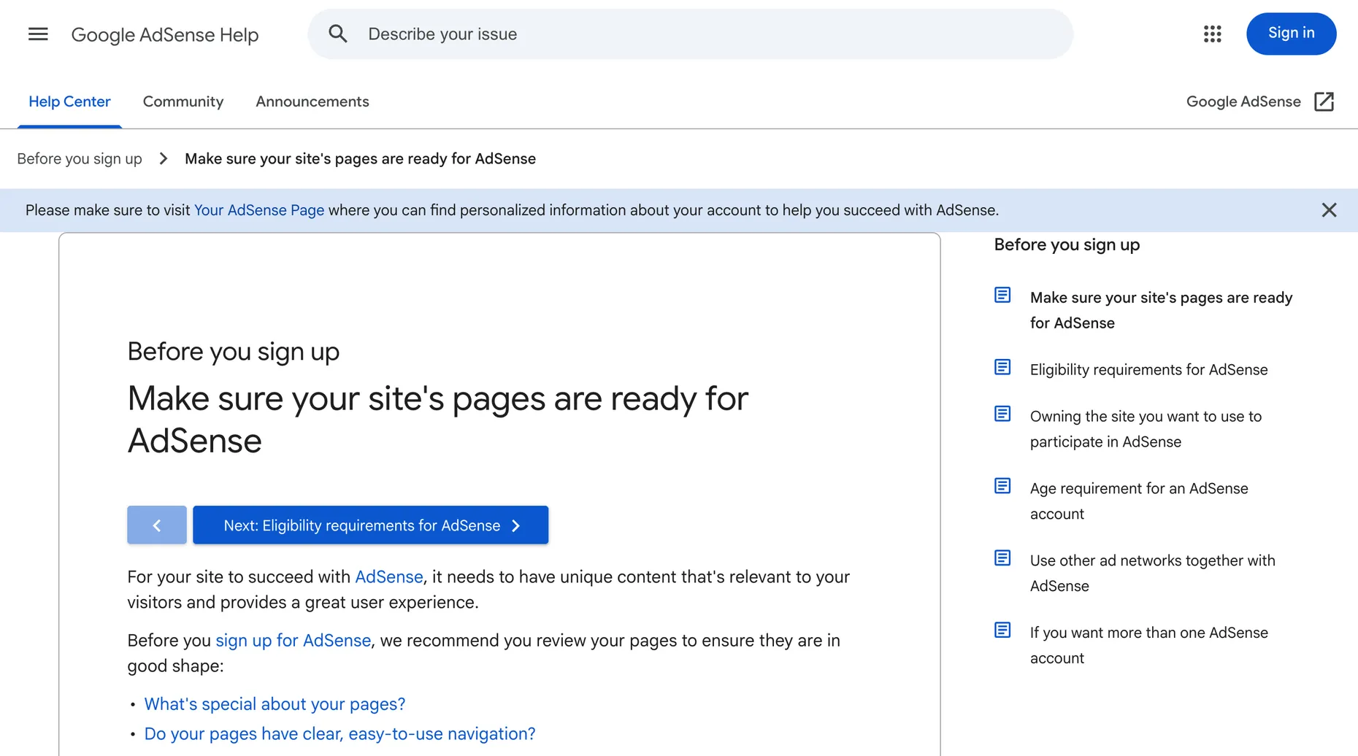
Task: Click article icon beside Eligibility requirements
Action: 1002,367
